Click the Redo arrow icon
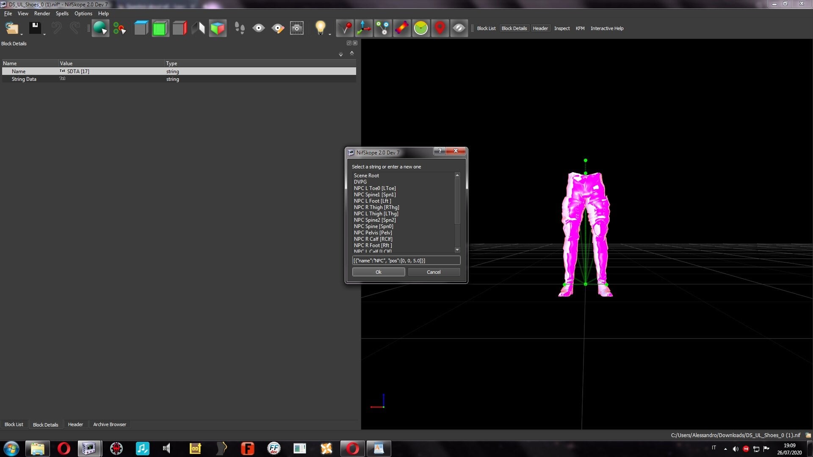813x457 pixels. point(75,28)
